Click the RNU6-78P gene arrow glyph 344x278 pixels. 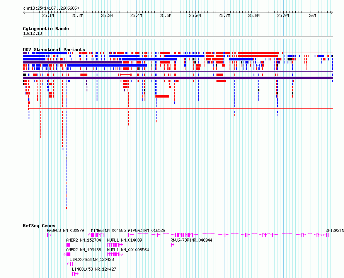(x=172, y=245)
